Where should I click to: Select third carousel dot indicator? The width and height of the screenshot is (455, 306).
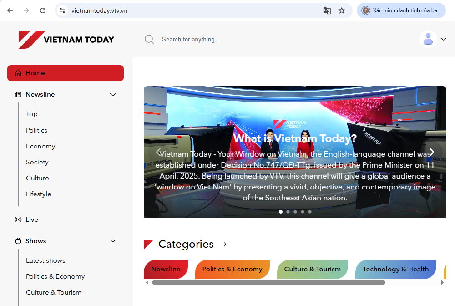tap(295, 212)
